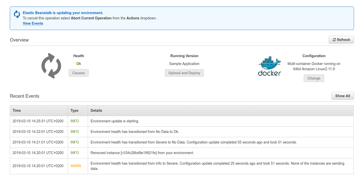The width and height of the screenshot is (362, 180).
Task: Select the WARN event type label
Action: pos(76,166)
